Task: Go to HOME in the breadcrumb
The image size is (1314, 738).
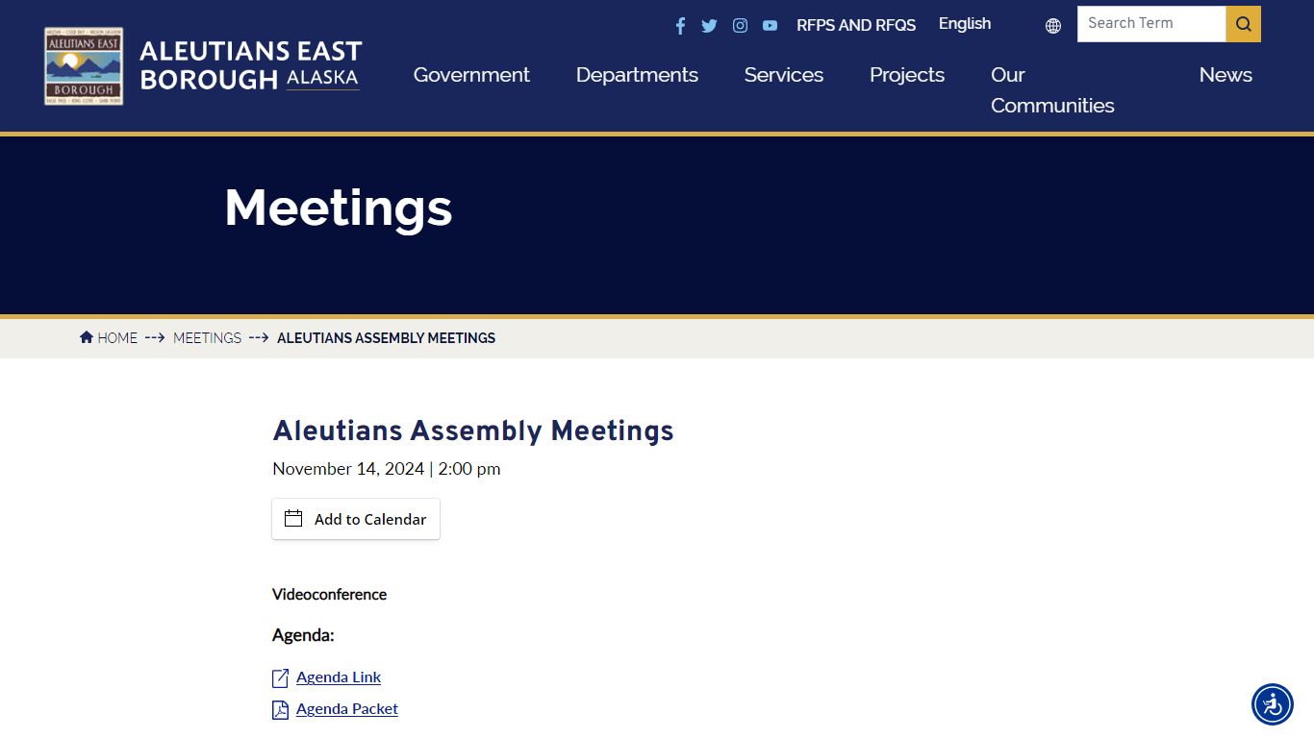Action: [x=117, y=338]
